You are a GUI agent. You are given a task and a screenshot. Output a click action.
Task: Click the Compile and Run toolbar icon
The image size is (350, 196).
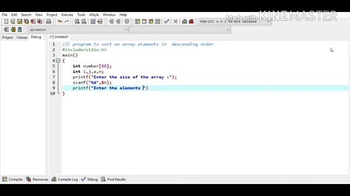[x=151, y=21]
